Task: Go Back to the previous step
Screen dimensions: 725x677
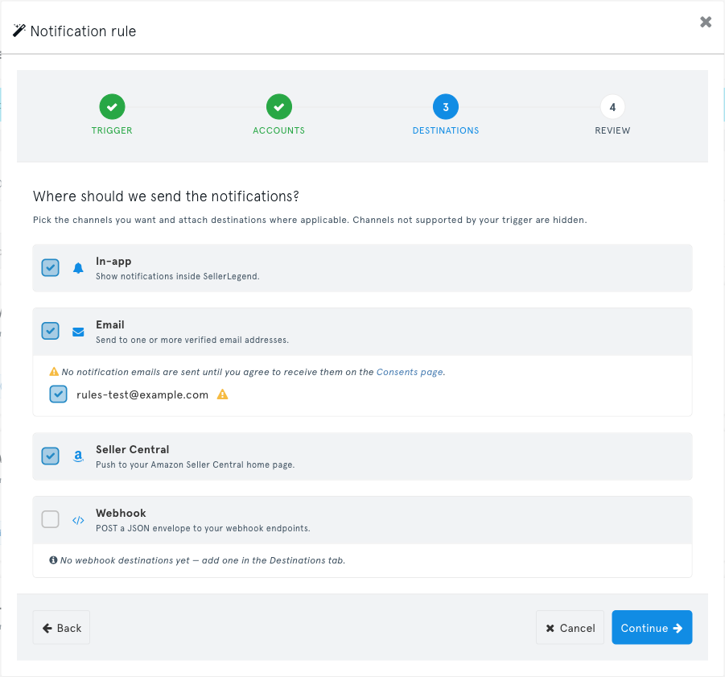Action: 61,628
